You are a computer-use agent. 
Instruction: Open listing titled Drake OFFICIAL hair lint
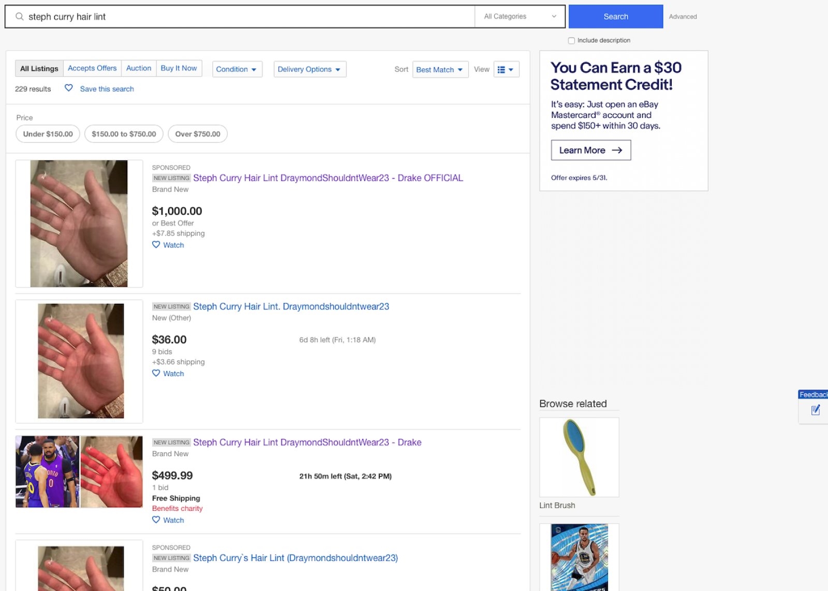pyautogui.click(x=328, y=178)
